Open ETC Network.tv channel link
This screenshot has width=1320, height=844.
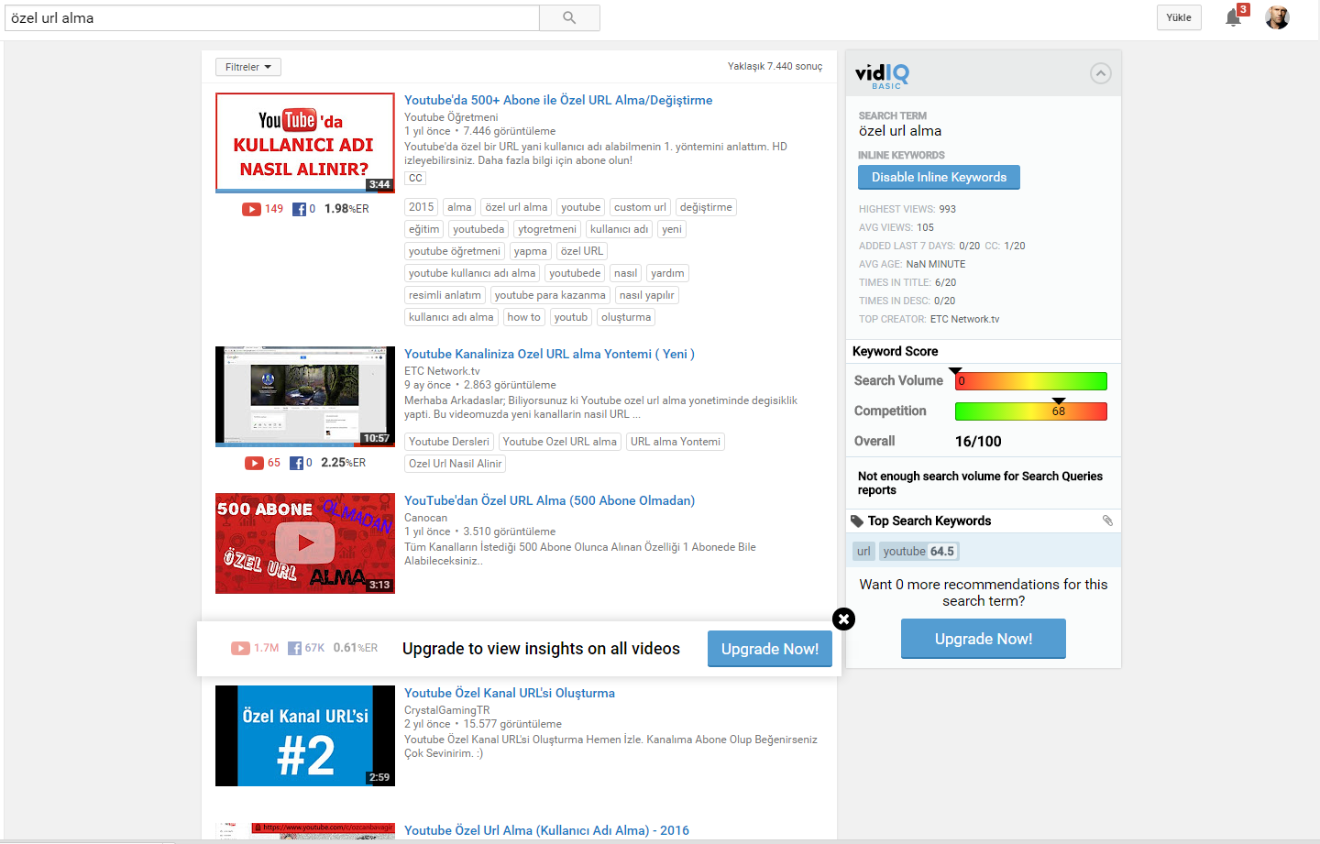click(442, 371)
